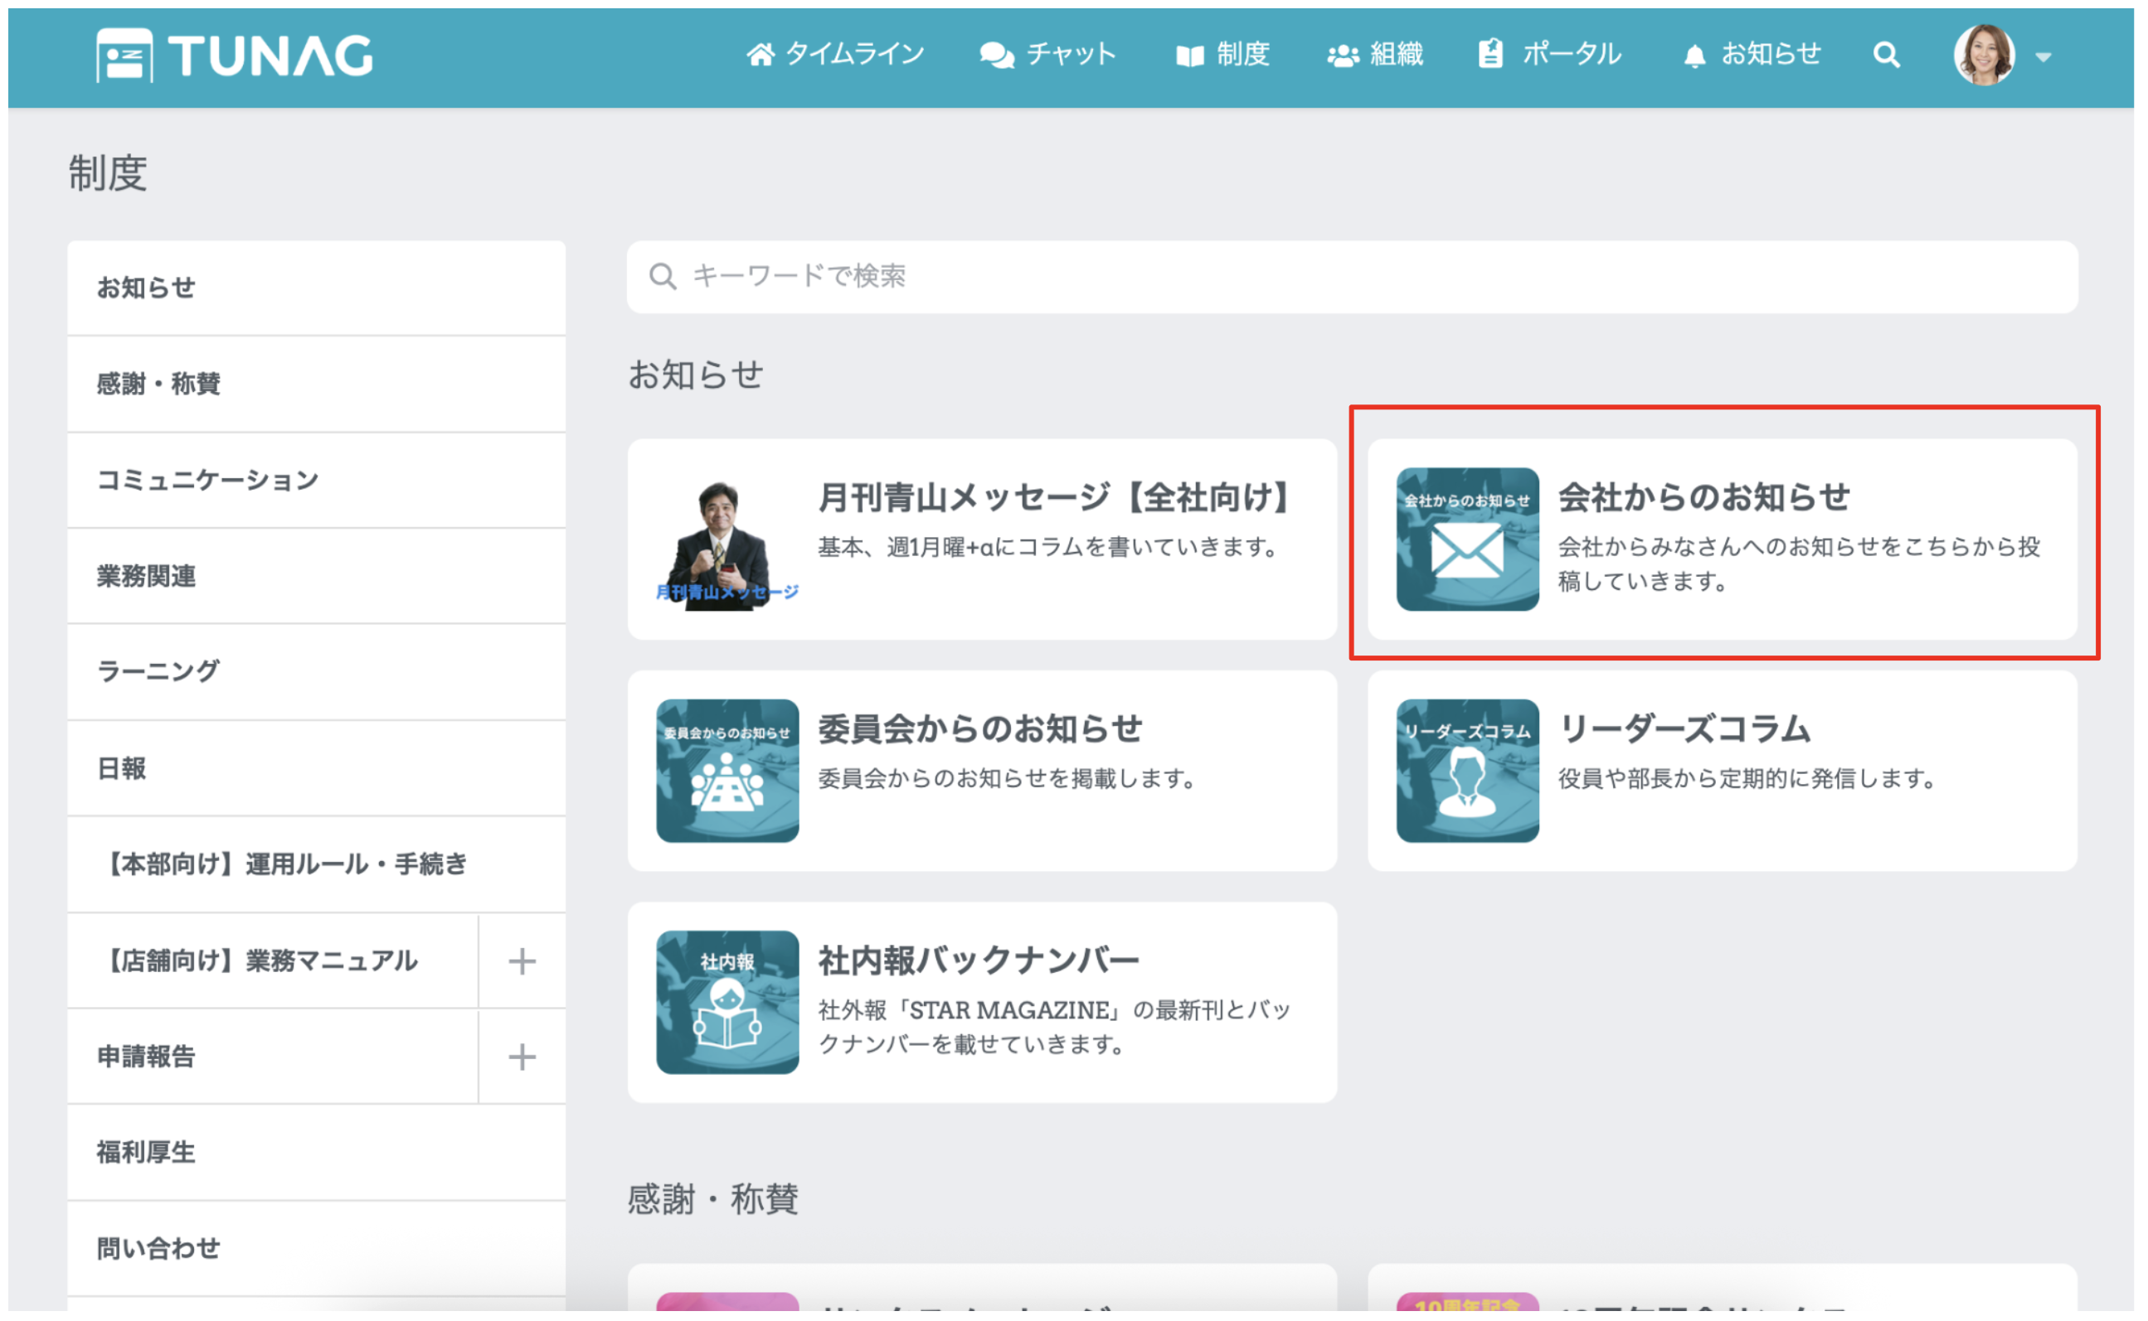Expand 【店舗向け】業務マニュアル with plus button
2148x1321 pixels.
522,961
